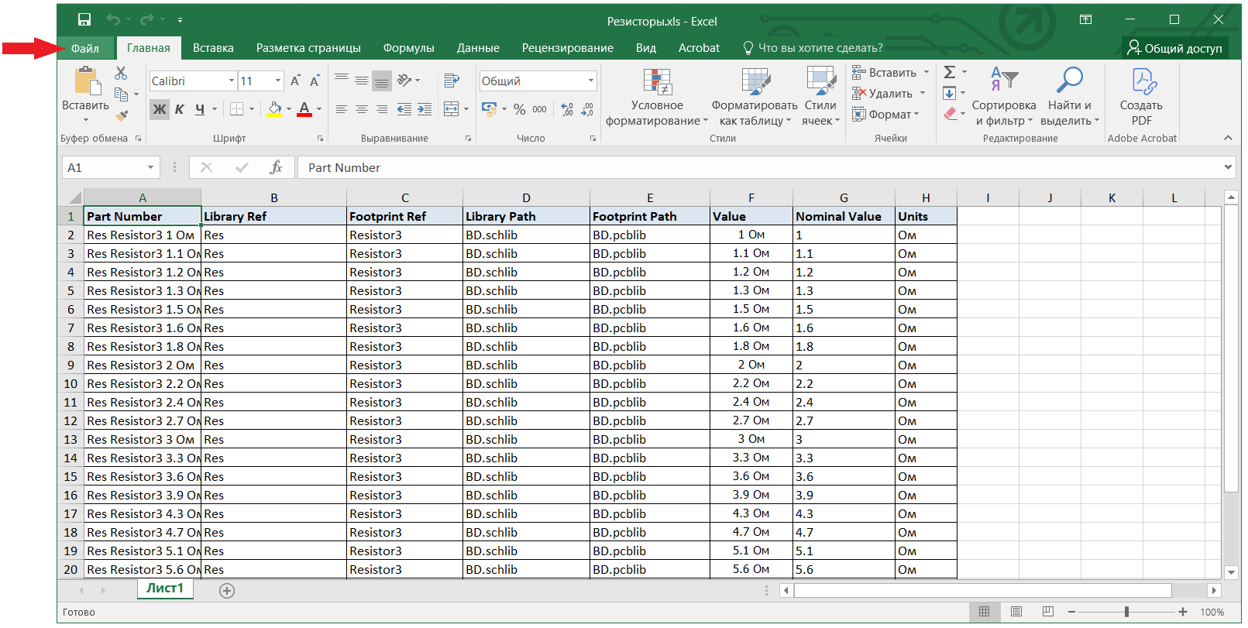Switch to the Формулы ribbon tab
1248x628 pixels.
(x=408, y=48)
